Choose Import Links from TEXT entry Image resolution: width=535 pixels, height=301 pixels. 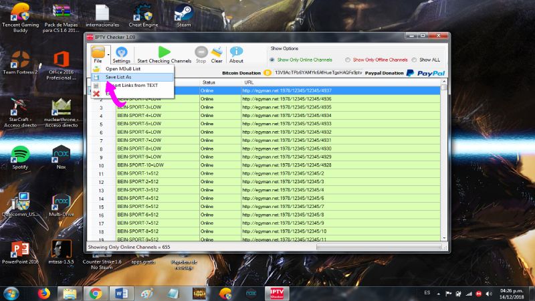[132, 86]
